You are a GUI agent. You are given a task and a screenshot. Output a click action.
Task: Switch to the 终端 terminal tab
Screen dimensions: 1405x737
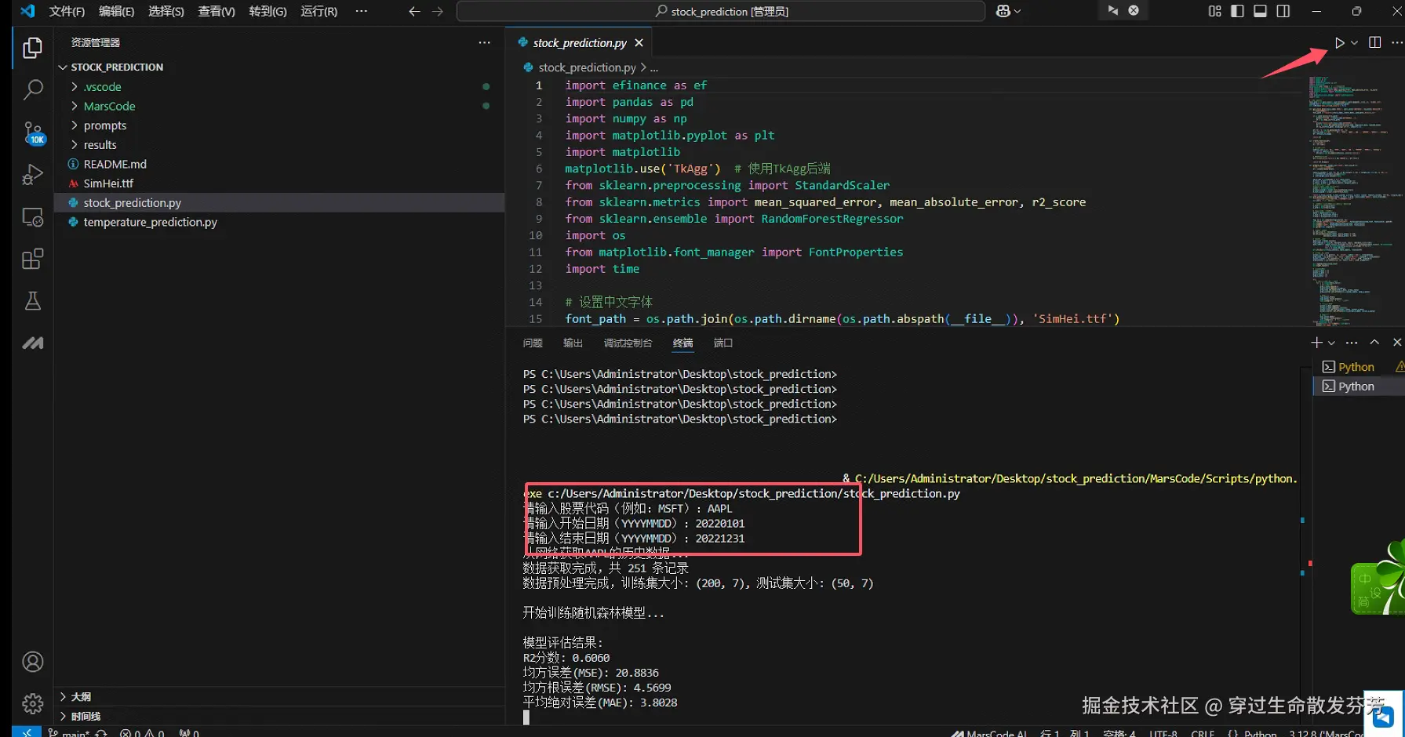pos(682,343)
